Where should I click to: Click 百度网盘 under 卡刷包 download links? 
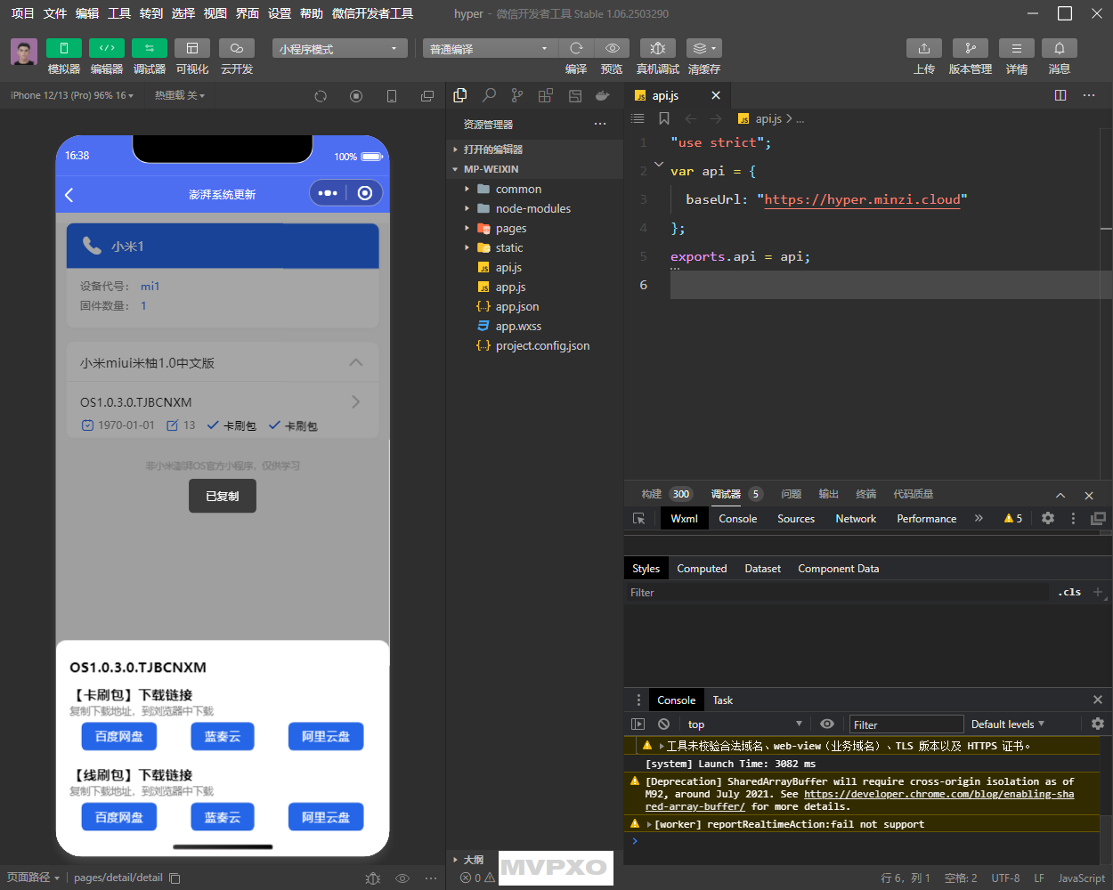[x=119, y=736]
